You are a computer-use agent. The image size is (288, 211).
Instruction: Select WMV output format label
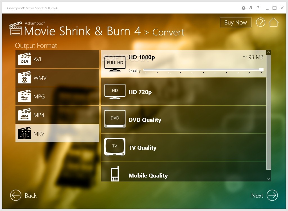(40, 78)
